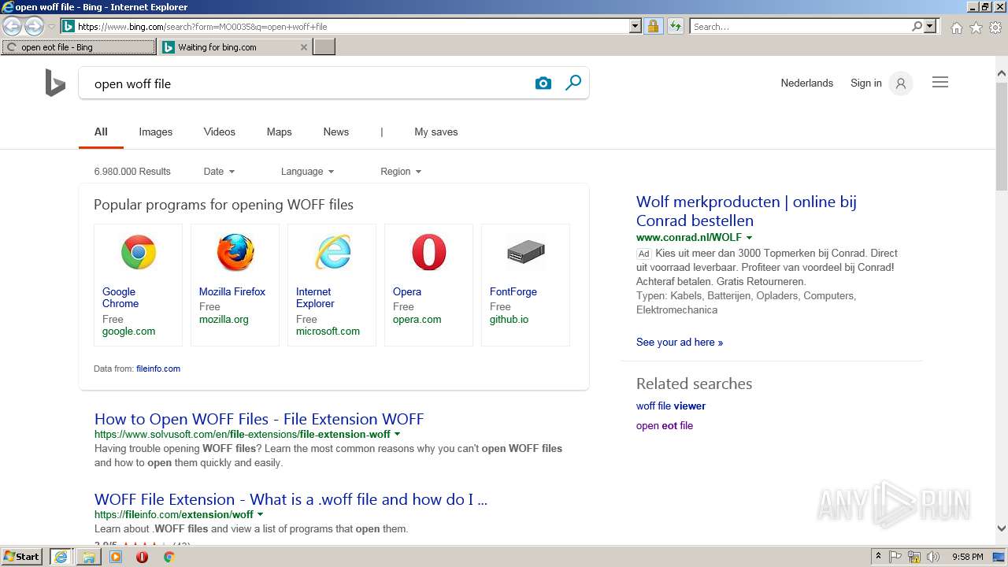Viewport: 1008px width, 567px height.
Task: Open IE Favorites star icon
Action: pyautogui.click(x=976, y=28)
